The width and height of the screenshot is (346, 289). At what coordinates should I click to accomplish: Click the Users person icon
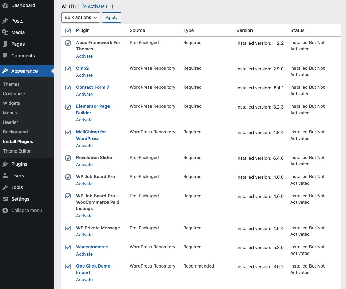pyautogui.click(x=5, y=176)
